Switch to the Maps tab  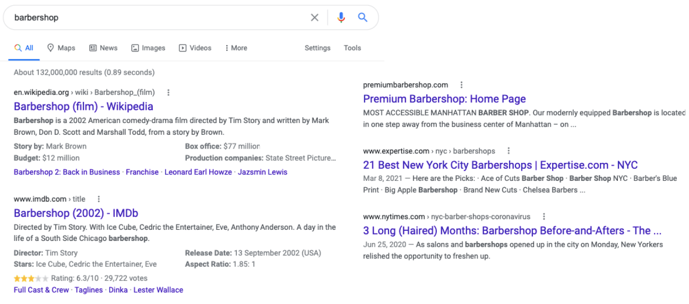pyautogui.click(x=61, y=48)
